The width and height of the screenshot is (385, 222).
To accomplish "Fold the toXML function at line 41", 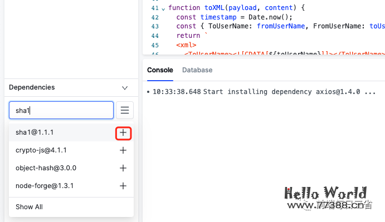I will [163, 9].
